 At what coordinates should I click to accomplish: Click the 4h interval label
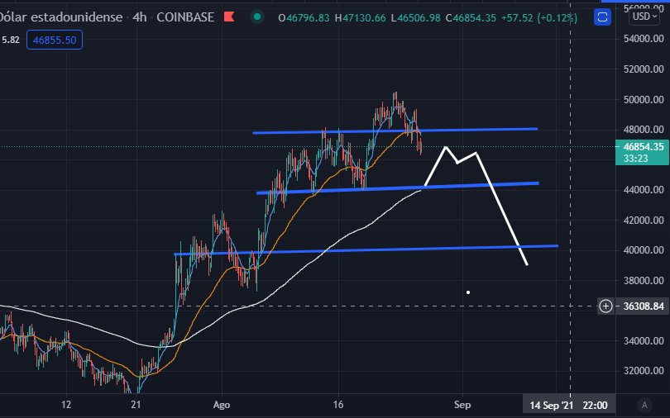click(139, 17)
